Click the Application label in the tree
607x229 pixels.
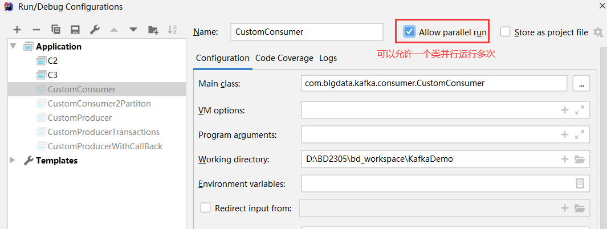coord(59,47)
